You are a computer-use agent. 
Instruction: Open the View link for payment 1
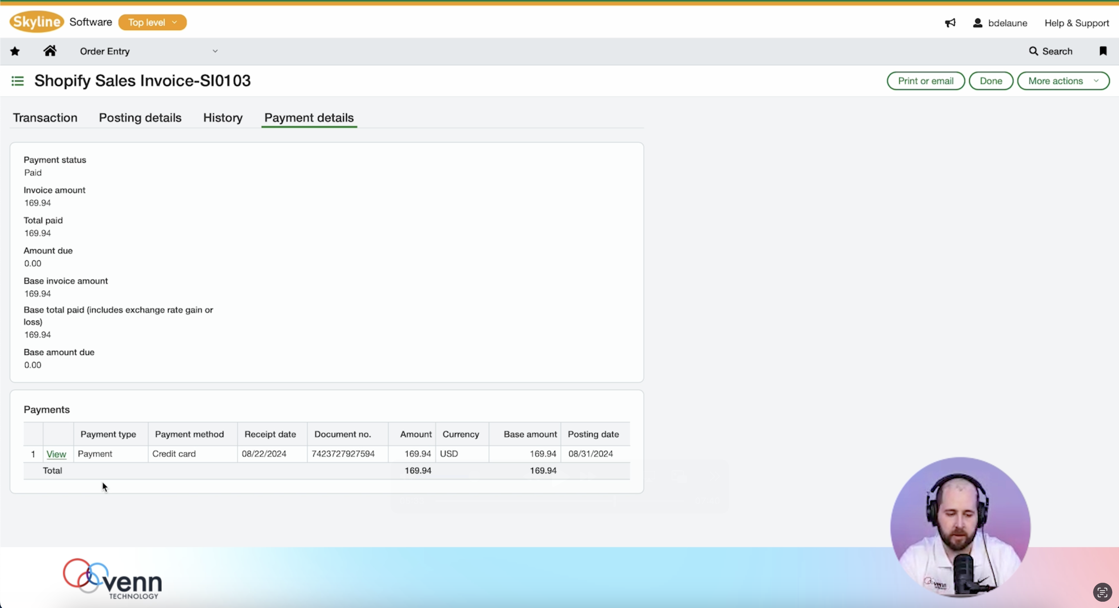57,454
